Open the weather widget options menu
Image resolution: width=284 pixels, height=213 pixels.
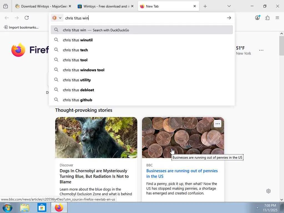pos(261,50)
